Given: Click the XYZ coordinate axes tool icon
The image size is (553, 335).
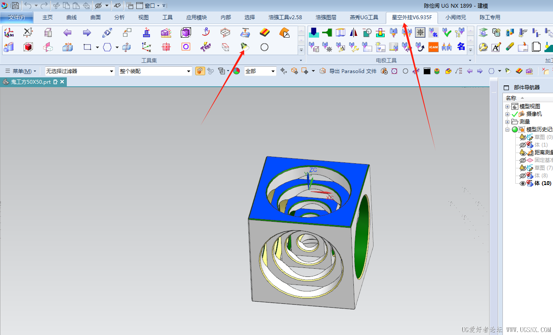Looking at the screenshot, I should coord(146,47).
